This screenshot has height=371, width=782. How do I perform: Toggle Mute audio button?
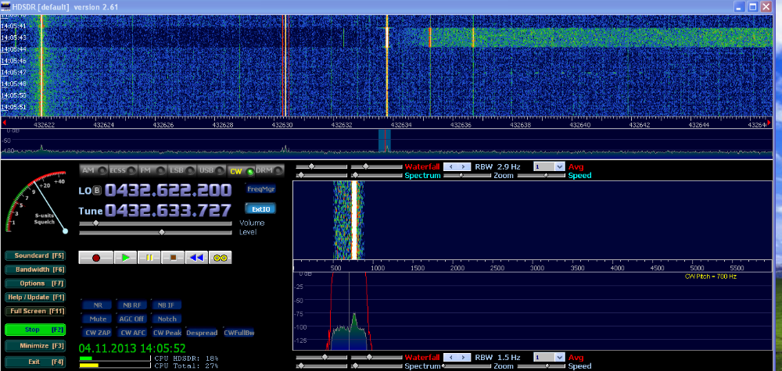pos(98,319)
